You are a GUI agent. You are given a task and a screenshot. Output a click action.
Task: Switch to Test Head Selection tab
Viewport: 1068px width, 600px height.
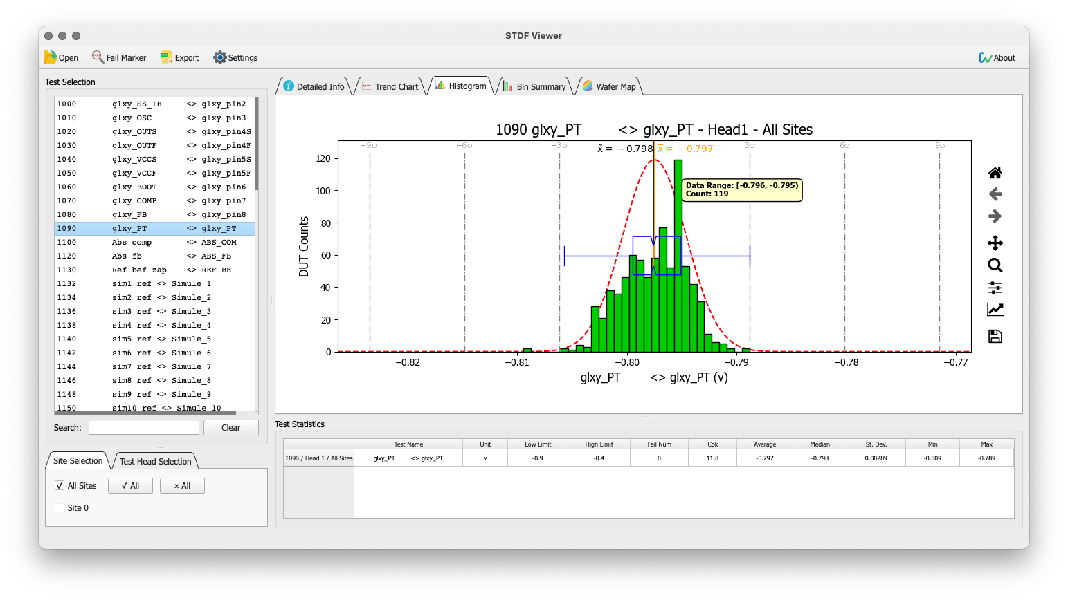(x=155, y=462)
